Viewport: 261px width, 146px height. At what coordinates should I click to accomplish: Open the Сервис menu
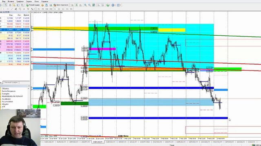29,2
